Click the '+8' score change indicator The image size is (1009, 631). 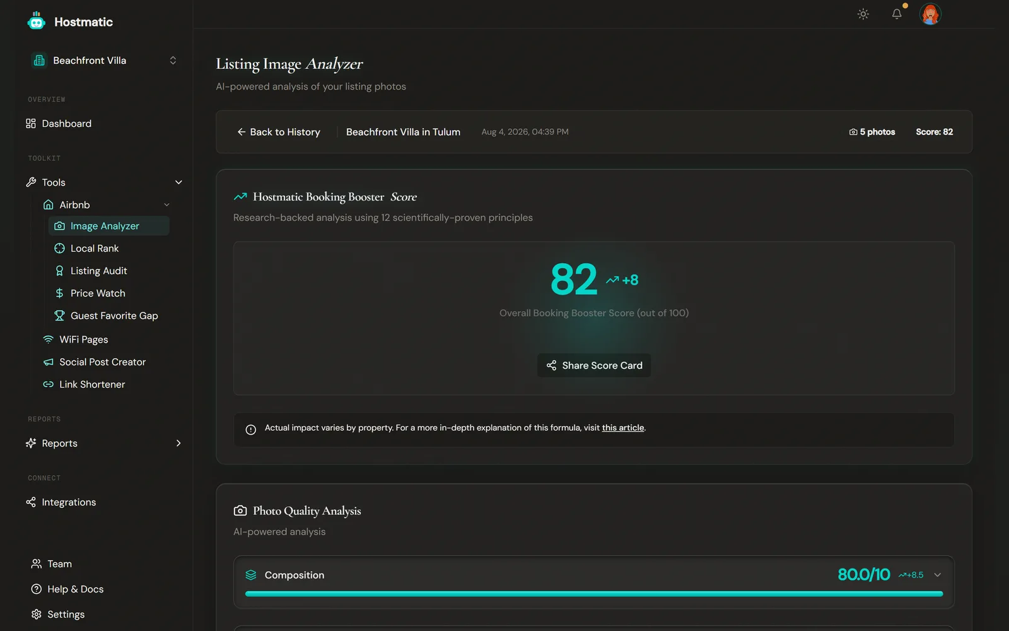(x=622, y=280)
